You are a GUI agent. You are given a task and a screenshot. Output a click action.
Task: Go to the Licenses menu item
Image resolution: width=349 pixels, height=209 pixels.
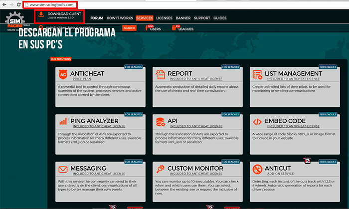pos(164,18)
